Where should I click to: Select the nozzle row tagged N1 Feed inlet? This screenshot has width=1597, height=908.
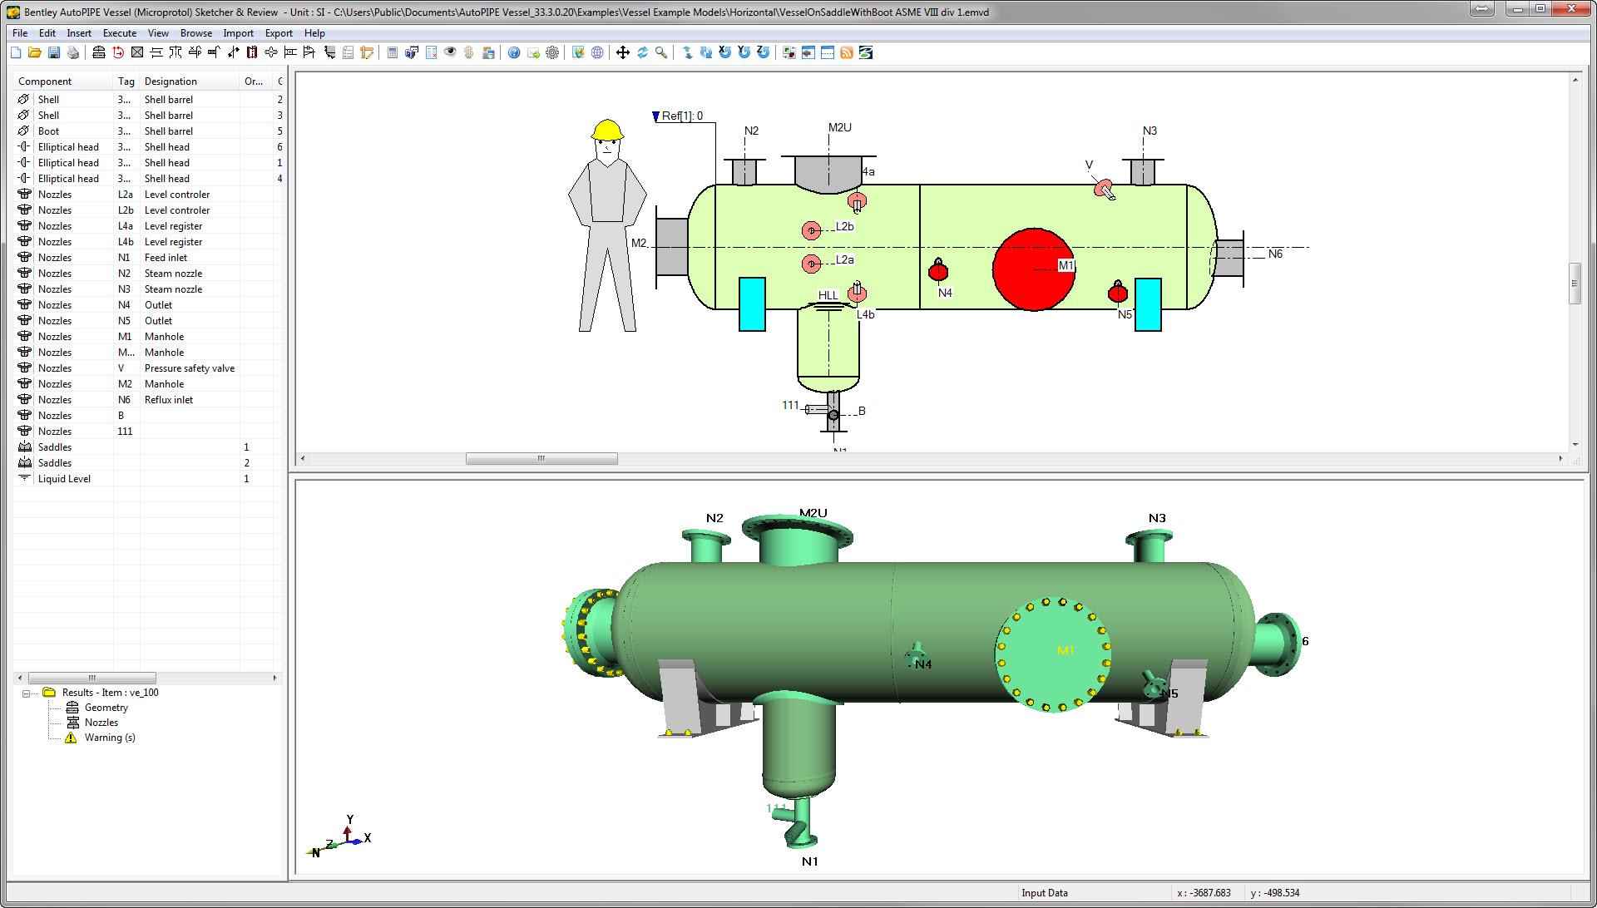pos(148,258)
